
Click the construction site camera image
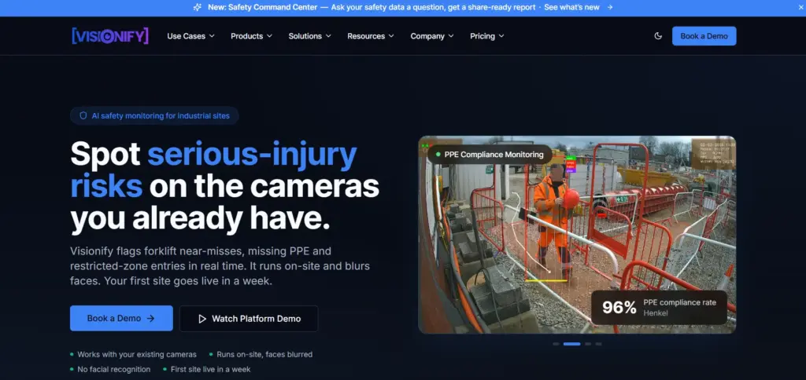pos(577,235)
